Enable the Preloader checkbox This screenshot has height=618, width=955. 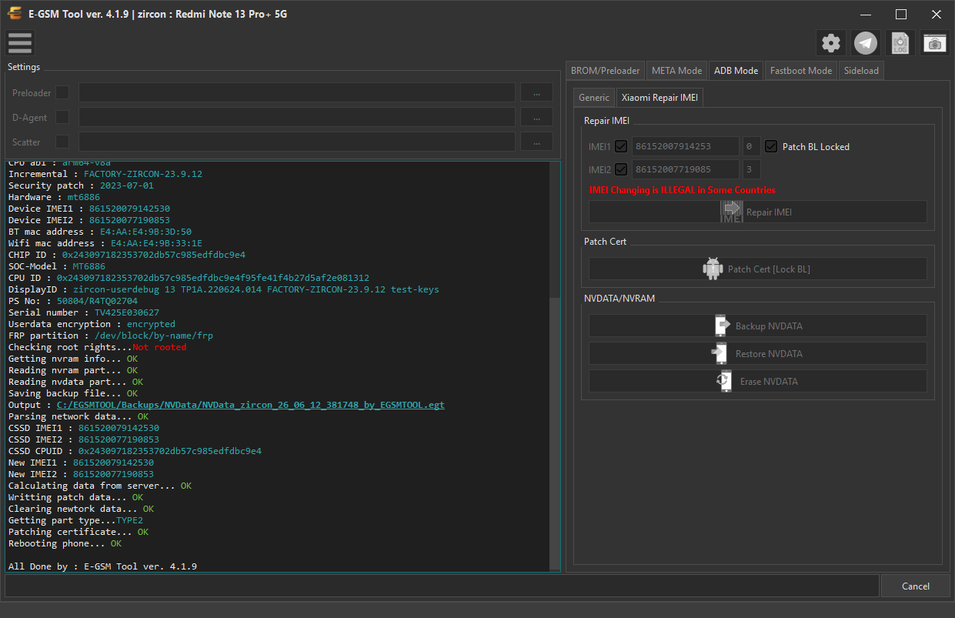coord(62,92)
